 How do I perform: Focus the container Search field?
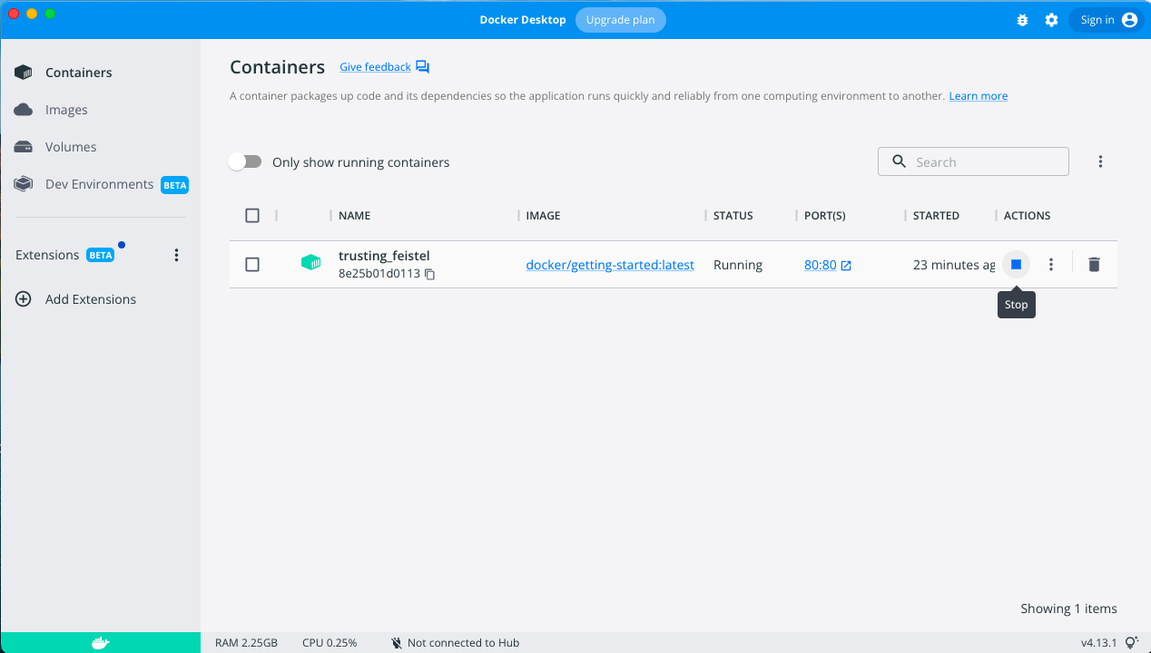(x=973, y=161)
